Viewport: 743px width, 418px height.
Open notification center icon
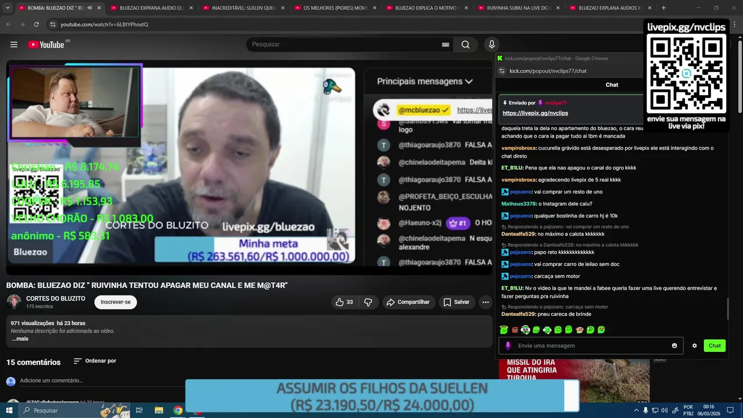[731, 410]
